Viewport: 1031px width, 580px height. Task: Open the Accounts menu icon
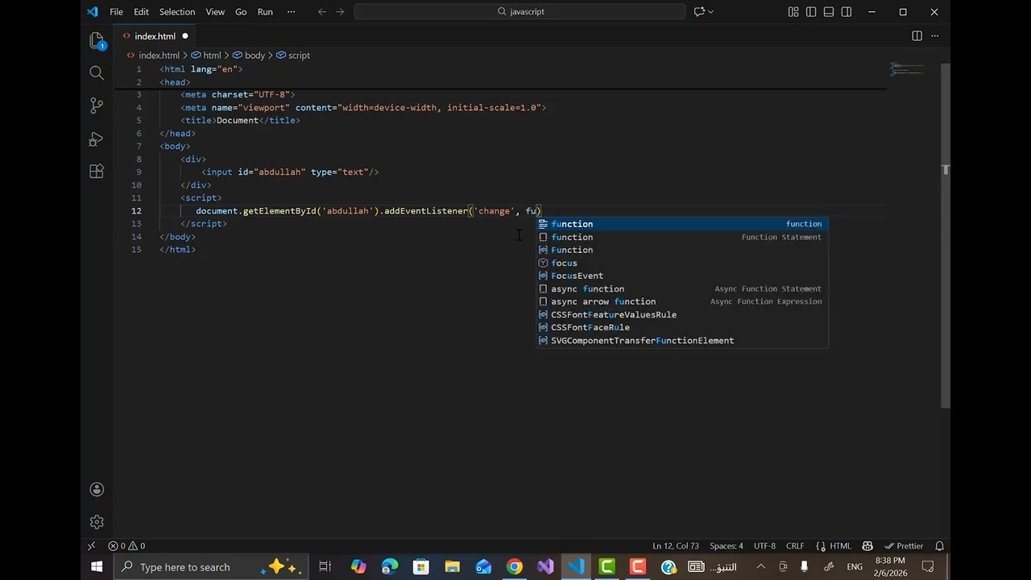click(x=97, y=489)
